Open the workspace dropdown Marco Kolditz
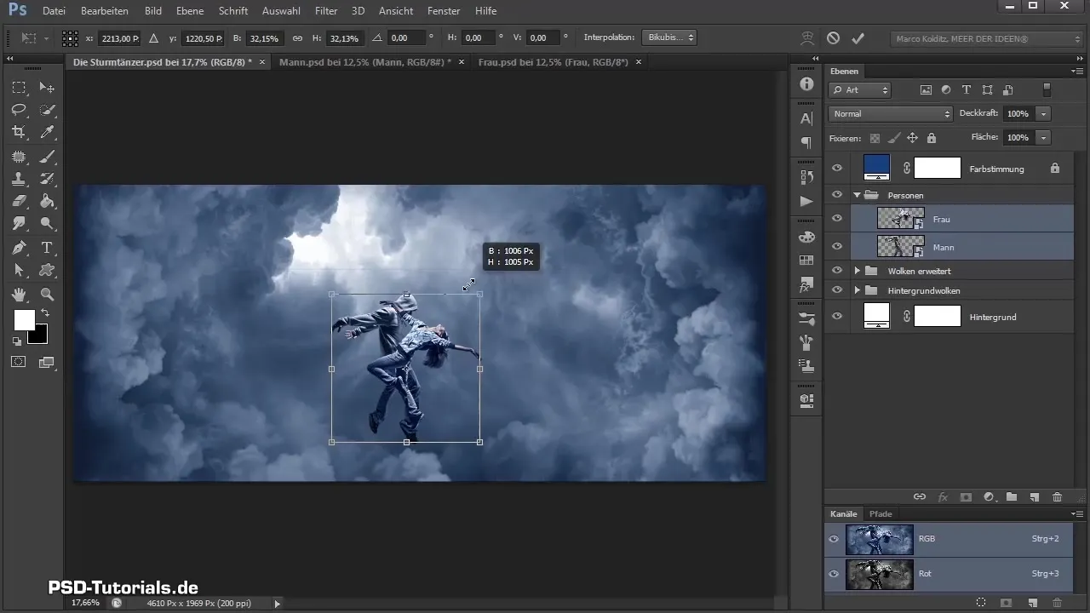The width and height of the screenshot is (1090, 613). [986, 38]
